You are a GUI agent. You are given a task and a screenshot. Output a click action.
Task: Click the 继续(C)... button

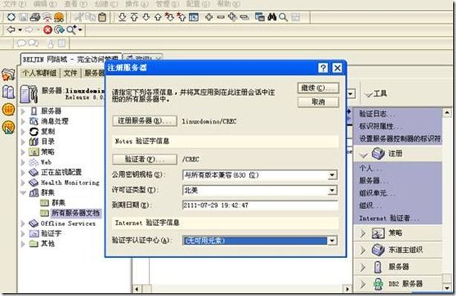point(318,88)
